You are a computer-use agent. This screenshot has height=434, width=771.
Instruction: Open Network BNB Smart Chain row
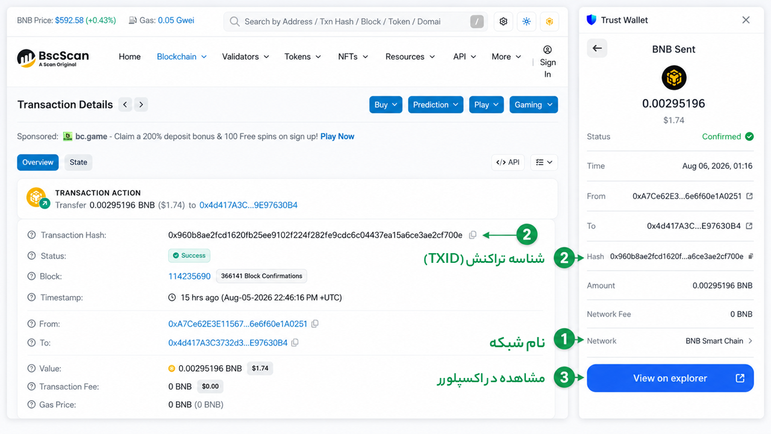point(670,341)
